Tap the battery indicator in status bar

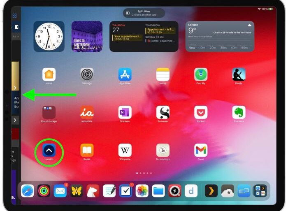pos(271,9)
